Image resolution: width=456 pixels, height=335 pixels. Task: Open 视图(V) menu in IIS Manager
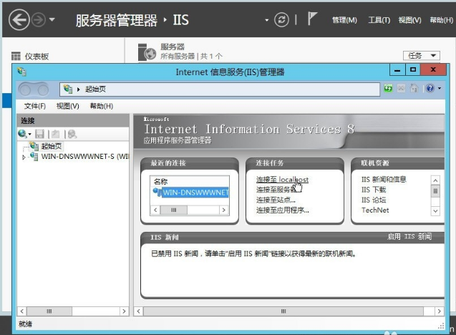(x=68, y=106)
